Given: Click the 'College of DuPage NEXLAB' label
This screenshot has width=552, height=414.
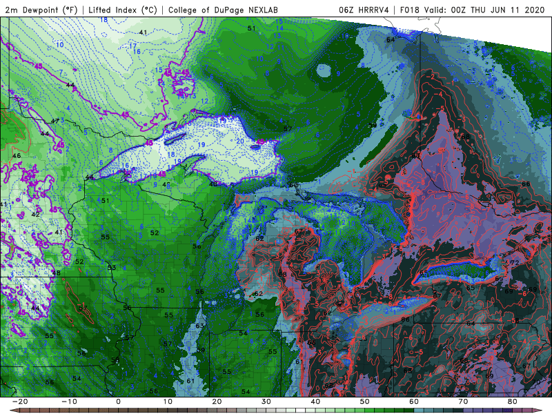Looking at the screenshot, I should click(223, 10).
